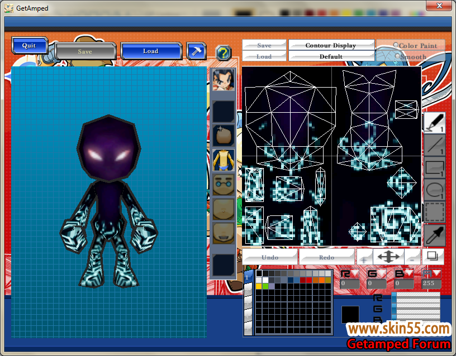Open the R channel dropdown arrow
This screenshot has height=356, width=456.
[355, 273]
